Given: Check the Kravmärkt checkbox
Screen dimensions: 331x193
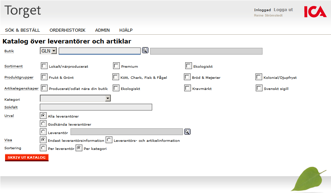Looking at the screenshot, I should click(x=188, y=88).
